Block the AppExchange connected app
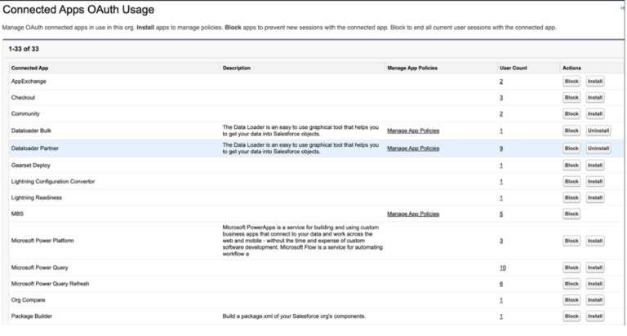627x336 pixels. (571, 82)
